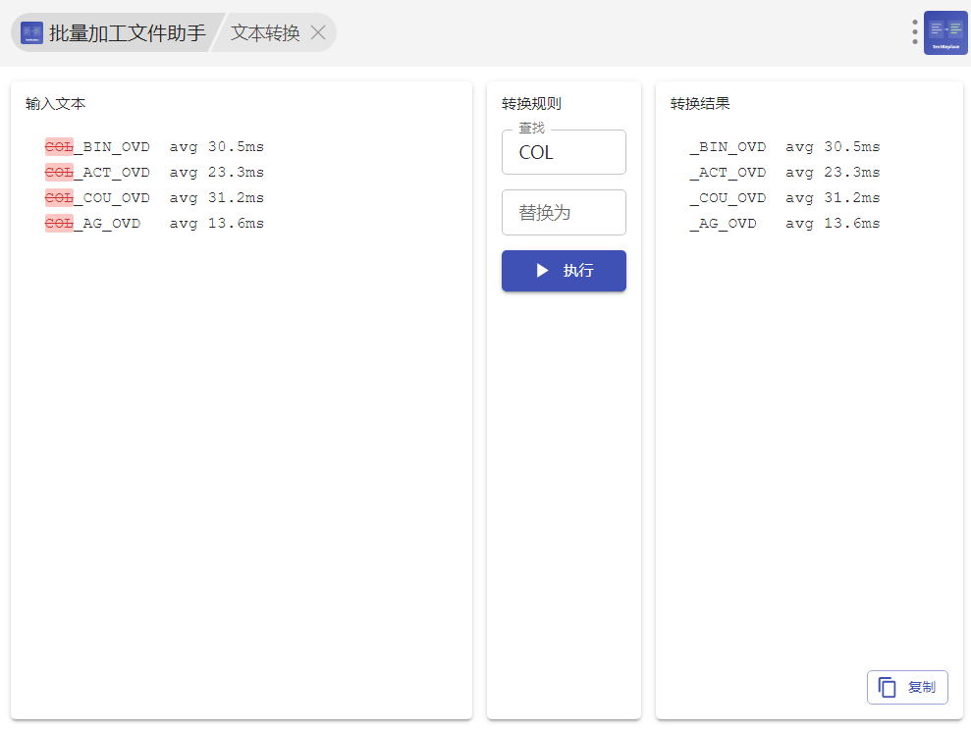Image resolution: width=971 pixels, height=733 pixels.
Task: Click the 转换结果 panel heading
Action: point(700,103)
